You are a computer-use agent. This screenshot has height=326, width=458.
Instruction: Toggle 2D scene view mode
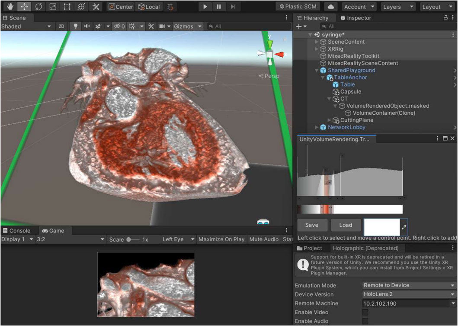pyautogui.click(x=61, y=26)
